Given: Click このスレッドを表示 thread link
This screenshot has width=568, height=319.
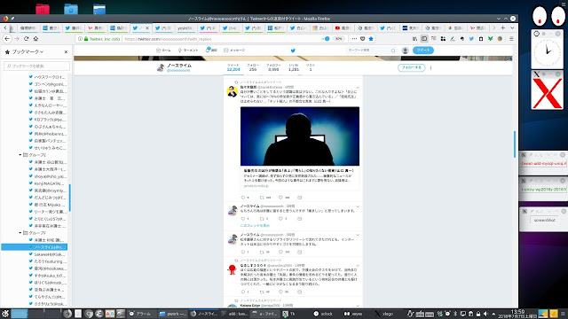Looking at the screenshot, I should tap(255, 225).
